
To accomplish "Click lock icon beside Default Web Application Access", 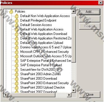I will 17,29.
